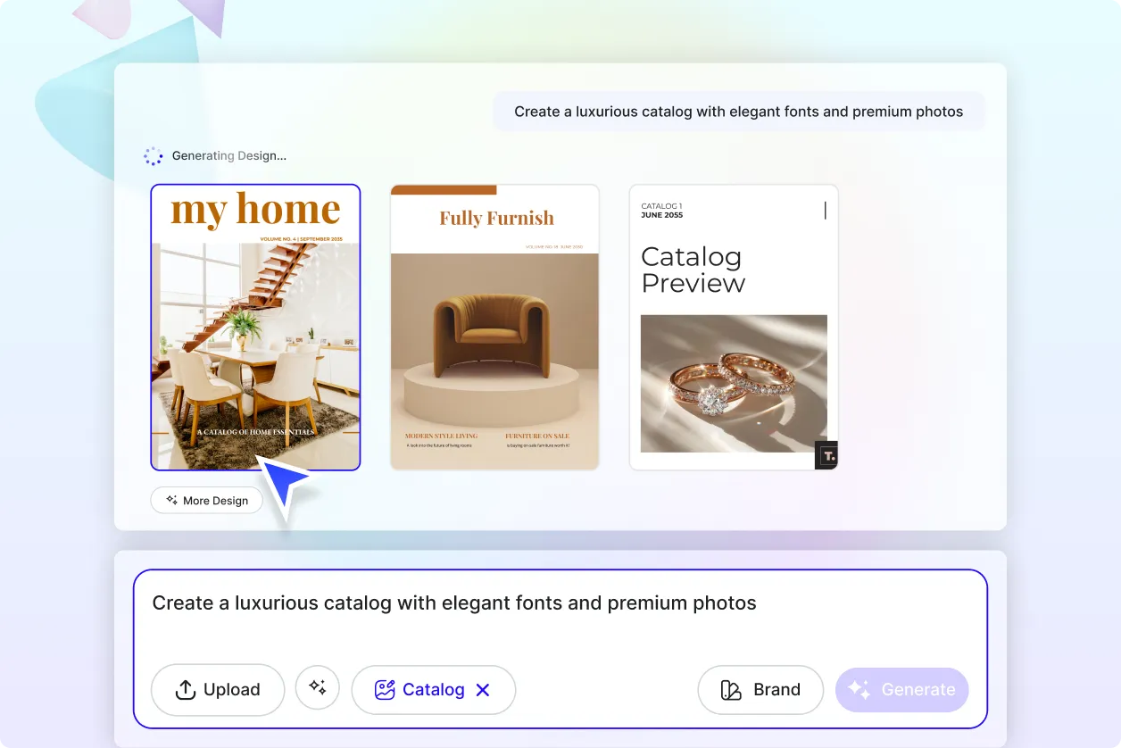The width and height of the screenshot is (1121, 748).
Task: Open the Catalog format selector chip
Action: pos(434,689)
